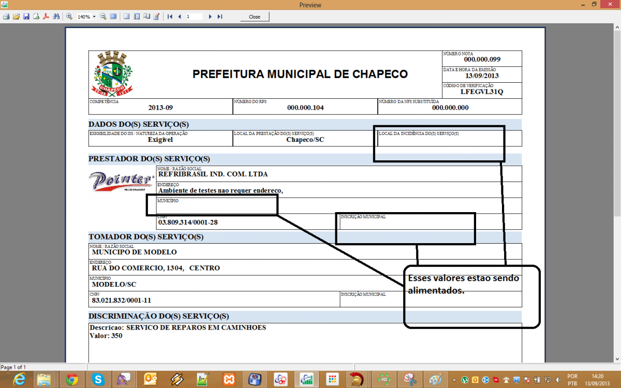Click the verification code LFEGVL31Q
The image size is (621, 388).
[x=482, y=92]
